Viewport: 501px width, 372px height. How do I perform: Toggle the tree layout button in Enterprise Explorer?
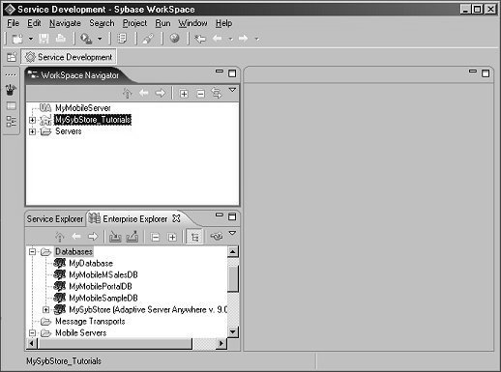click(194, 237)
